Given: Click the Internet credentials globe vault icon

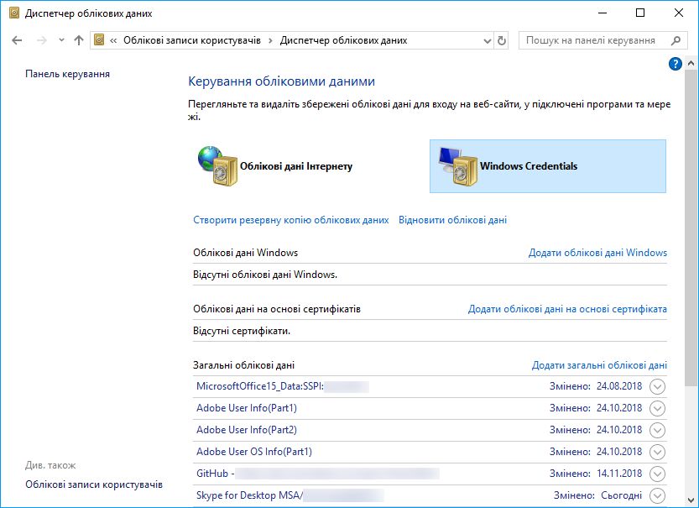Looking at the screenshot, I should click(216, 166).
